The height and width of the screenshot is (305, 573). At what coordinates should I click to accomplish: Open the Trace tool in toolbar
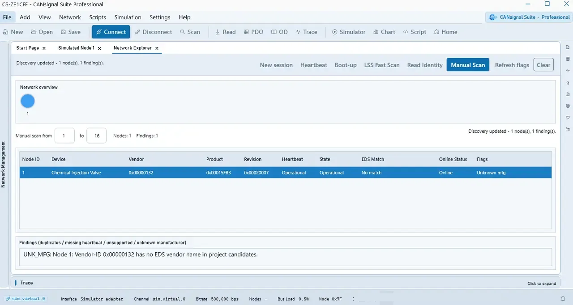307,32
